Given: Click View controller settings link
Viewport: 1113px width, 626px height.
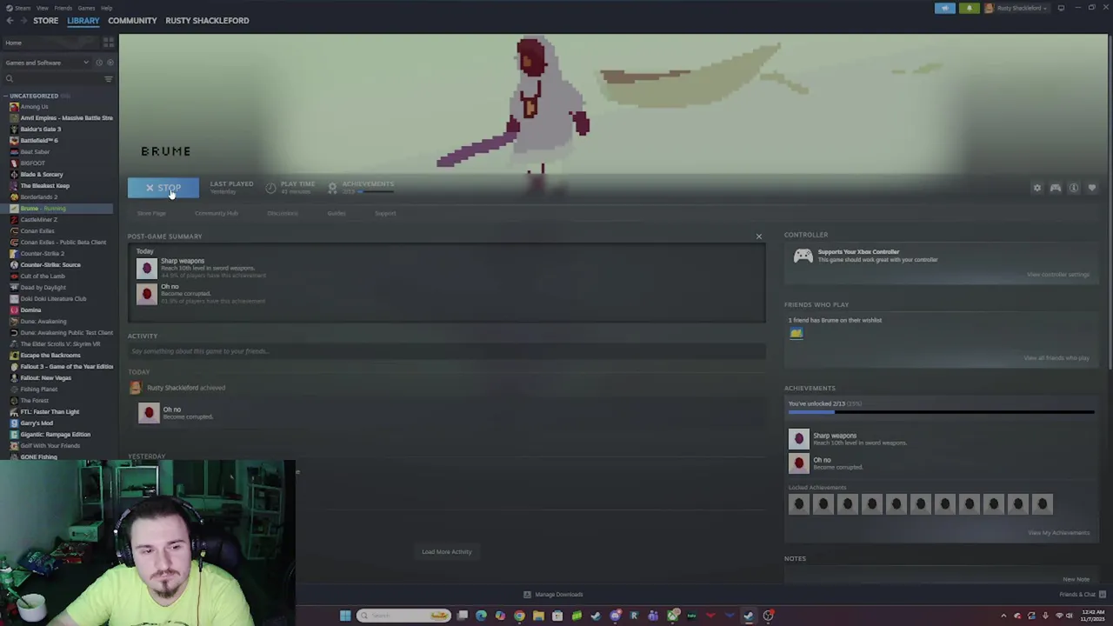Looking at the screenshot, I should coord(1057,275).
